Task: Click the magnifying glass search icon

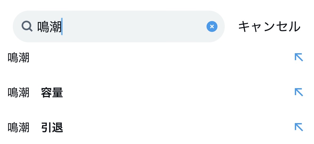Action: tap(27, 26)
